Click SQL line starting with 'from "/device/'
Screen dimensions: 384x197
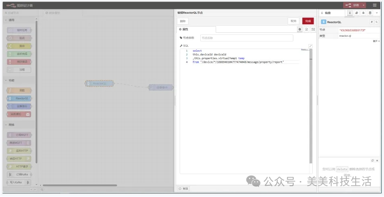[238, 62]
